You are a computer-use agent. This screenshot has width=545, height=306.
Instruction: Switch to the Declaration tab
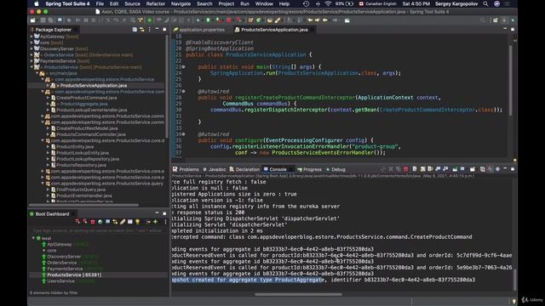pyautogui.click(x=244, y=169)
